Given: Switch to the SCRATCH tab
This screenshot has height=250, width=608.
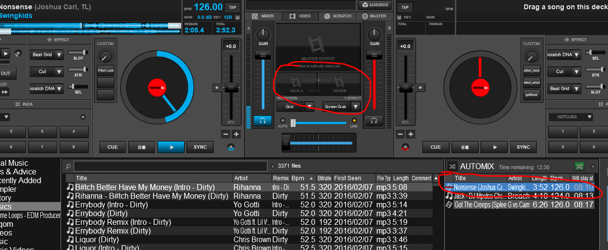Looking at the screenshot, I should [338, 16].
